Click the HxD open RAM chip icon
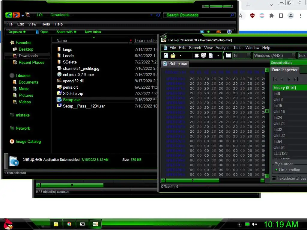 point(197,55)
